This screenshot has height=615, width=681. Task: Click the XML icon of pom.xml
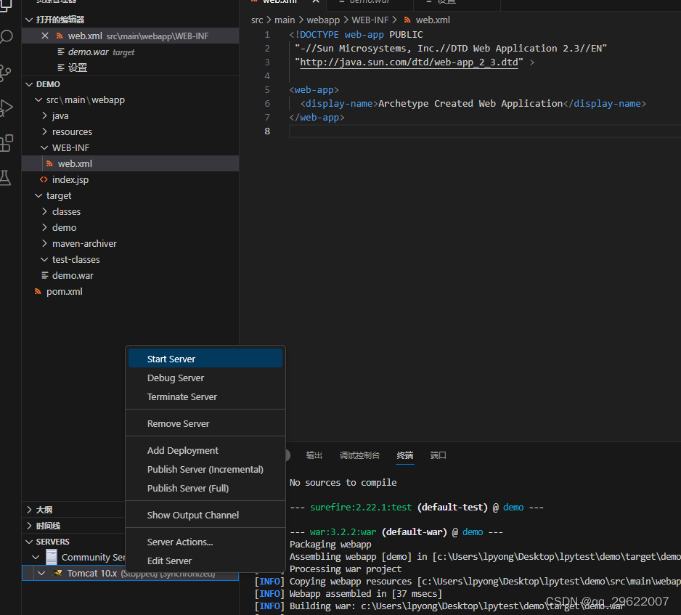[x=38, y=292]
